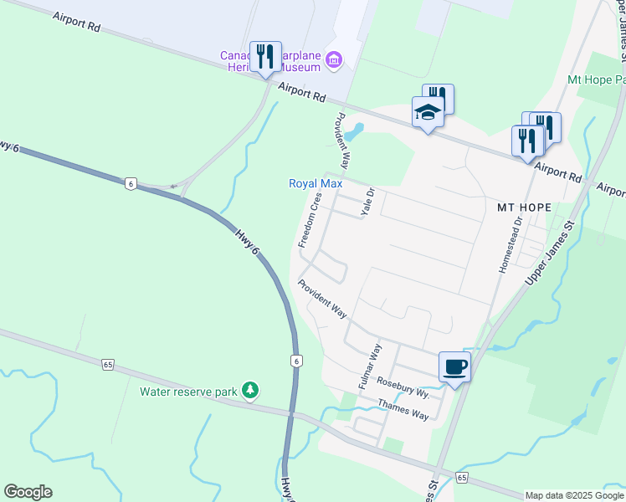626x502 pixels.
Task: Click the Freedom Cres street label
Action: 310,220
